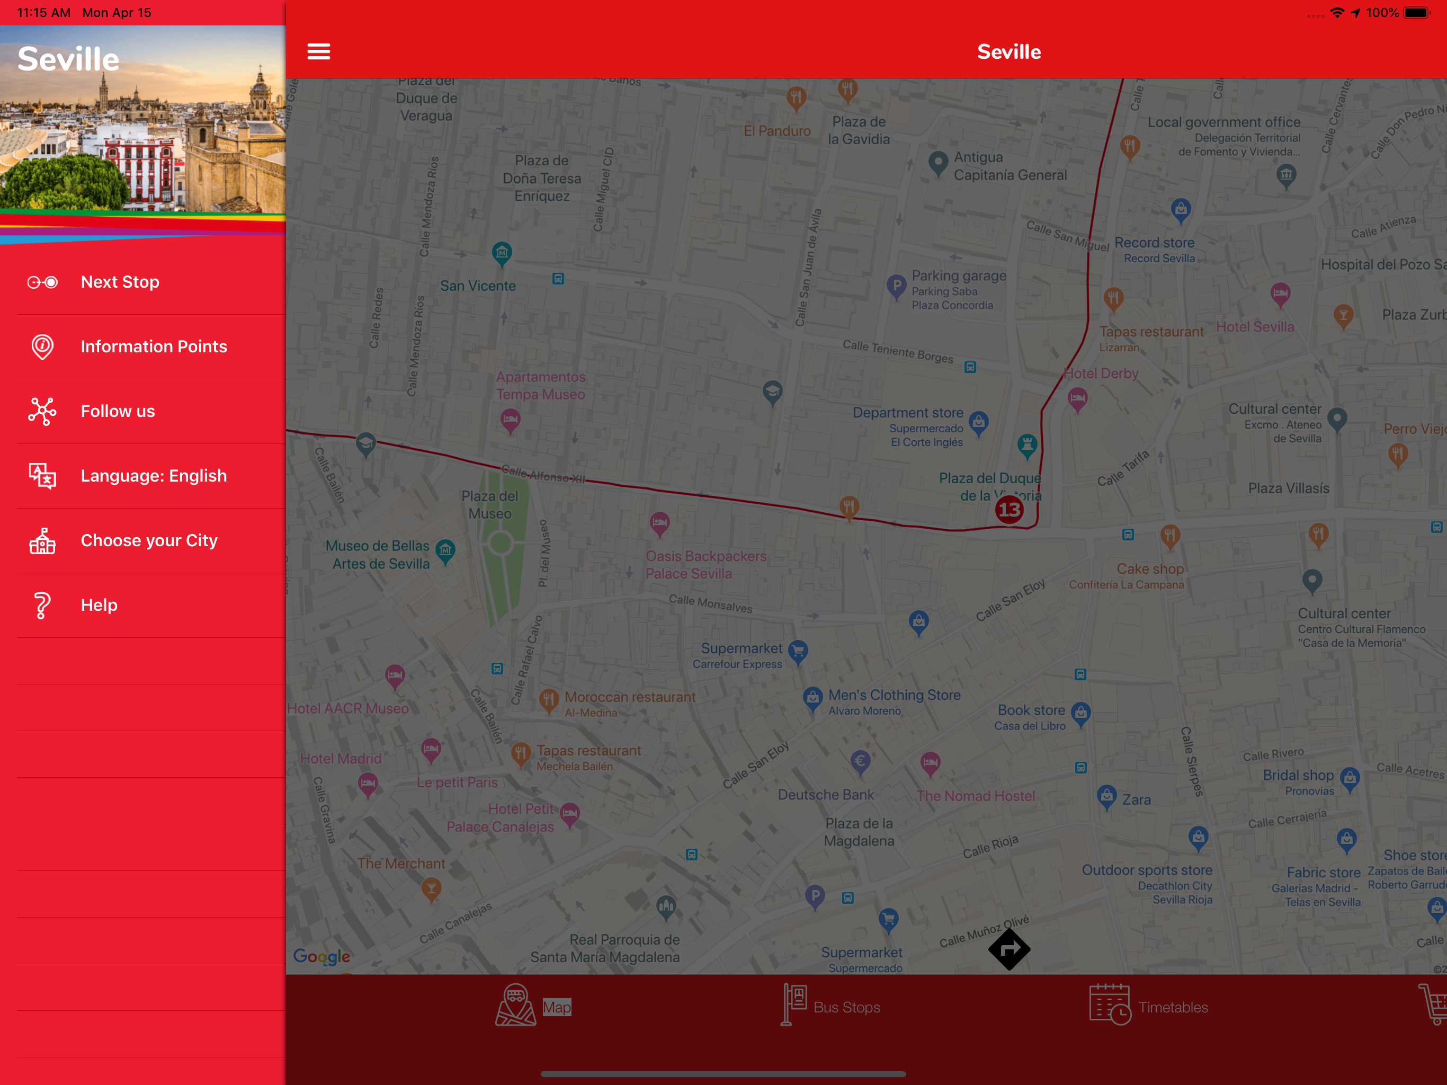Tap the Help menu entry

click(100, 606)
